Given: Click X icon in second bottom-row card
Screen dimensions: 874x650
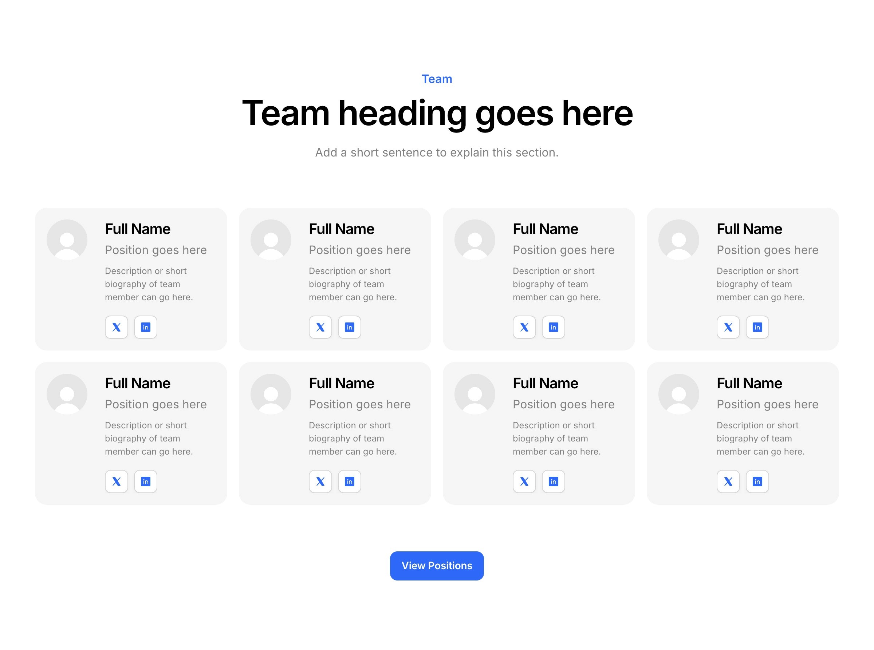Looking at the screenshot, I should pos(320,481).
